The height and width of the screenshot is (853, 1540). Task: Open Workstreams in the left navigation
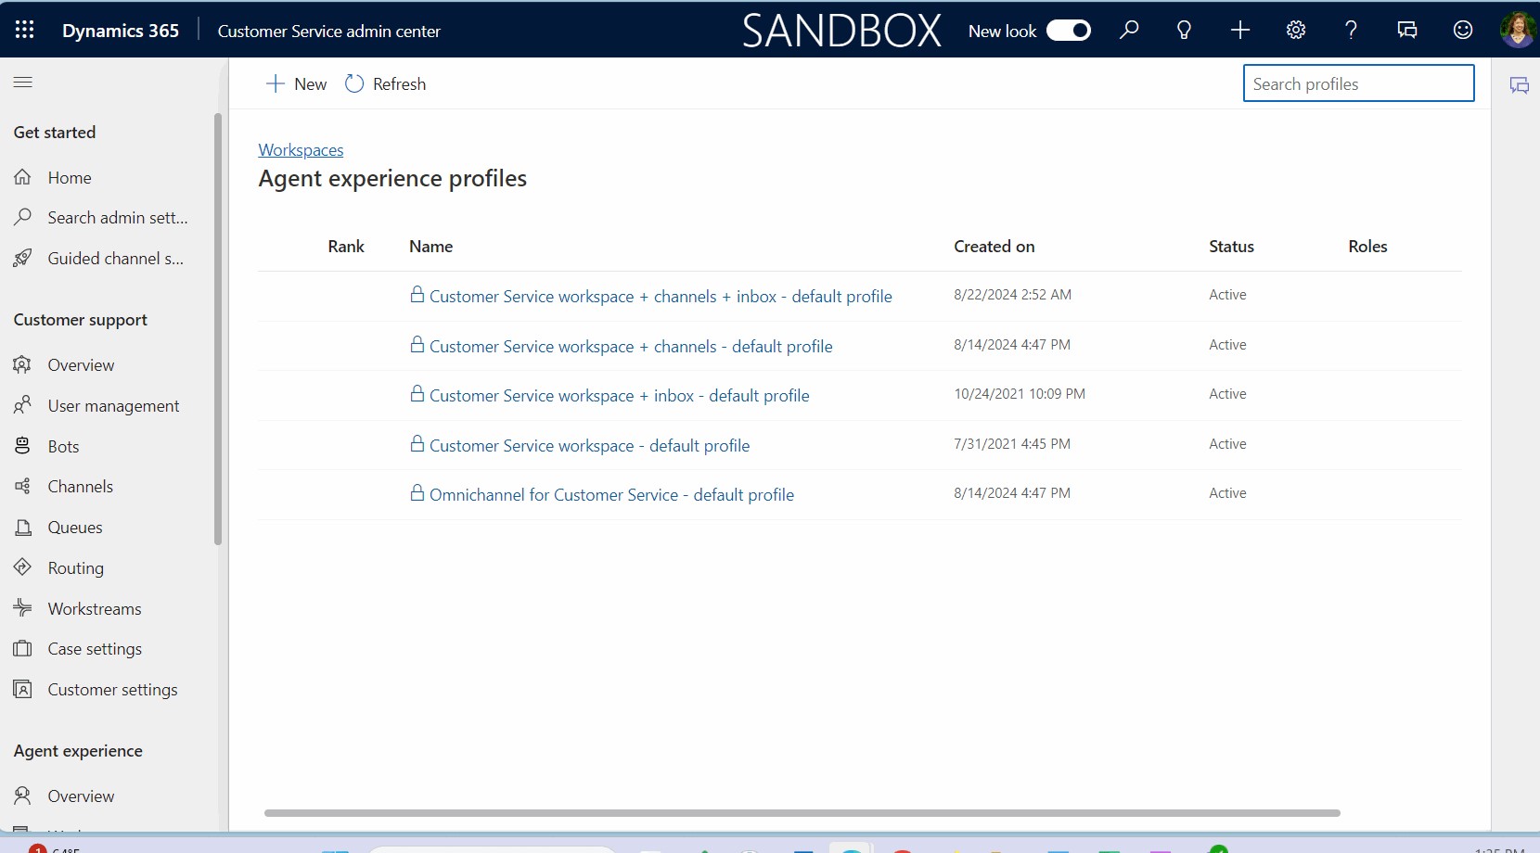tap(94, 609)
